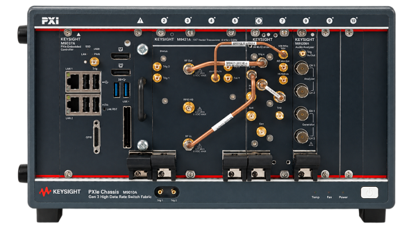
Task: Click the left blue USB 3.0 port
Action: 116,90
